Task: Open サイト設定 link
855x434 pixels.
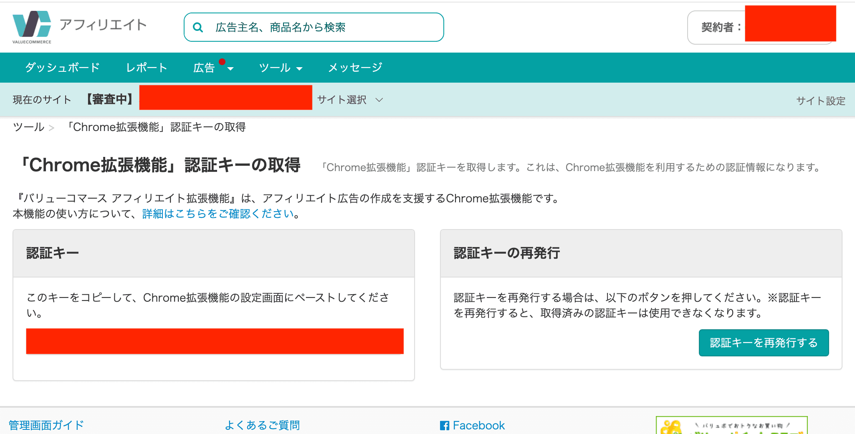Action: point(820,101)
